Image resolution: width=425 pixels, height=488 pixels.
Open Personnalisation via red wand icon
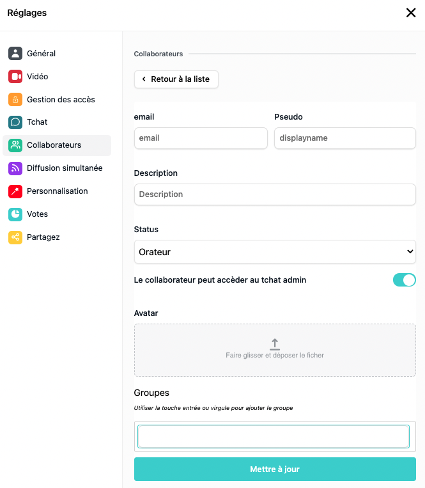pyautogui.click(x=15, y=191)
